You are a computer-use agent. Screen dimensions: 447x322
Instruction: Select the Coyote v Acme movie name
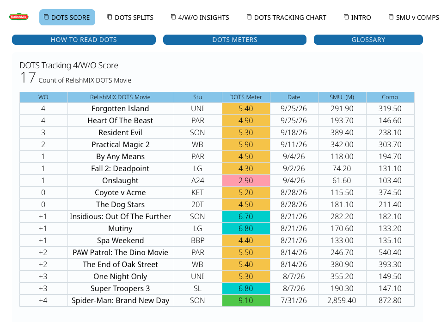(120, 192)
